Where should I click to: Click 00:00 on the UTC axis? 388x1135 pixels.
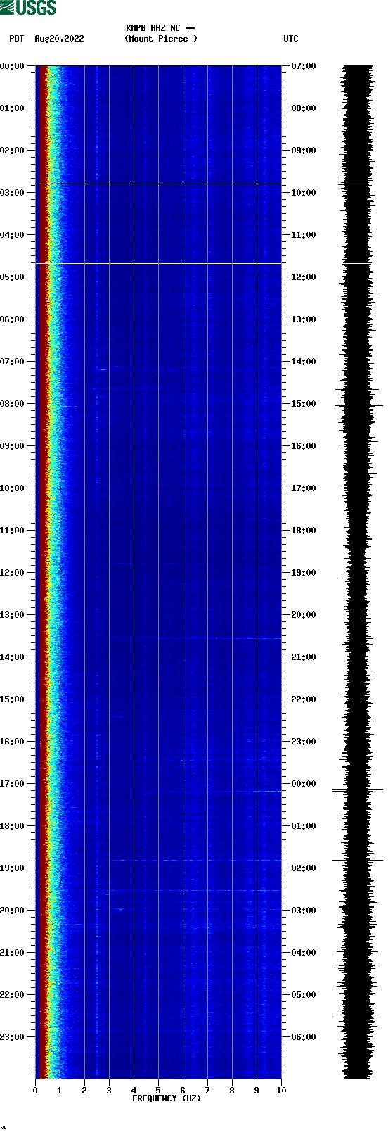tap(304, 784)
